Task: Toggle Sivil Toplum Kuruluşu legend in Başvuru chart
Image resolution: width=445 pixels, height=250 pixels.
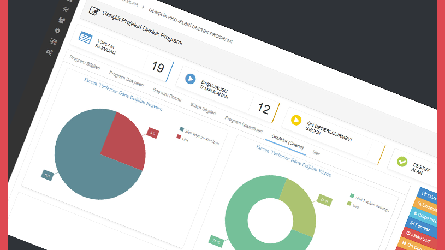Action: 199,135
